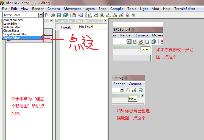
Task: Click the Save icon in lower inset image
Action: (140, 90)
